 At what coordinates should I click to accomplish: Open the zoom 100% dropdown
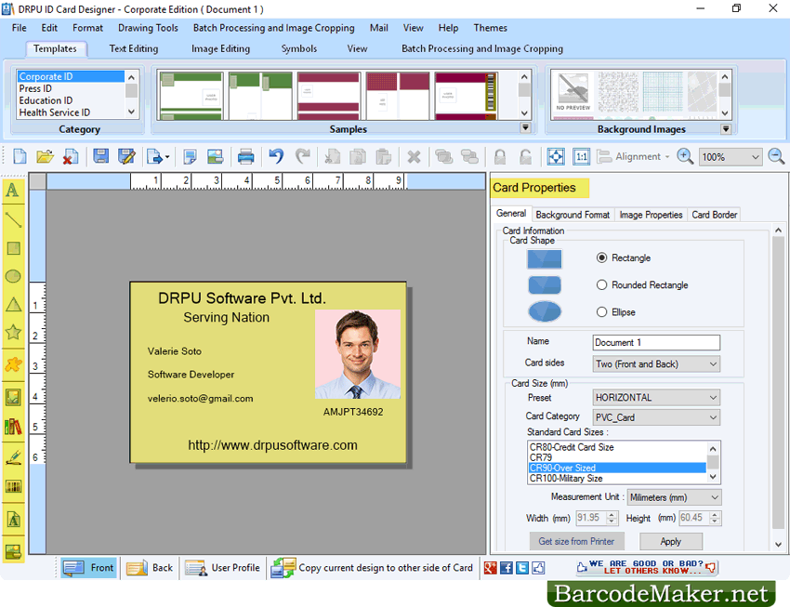tap(730, 157)
